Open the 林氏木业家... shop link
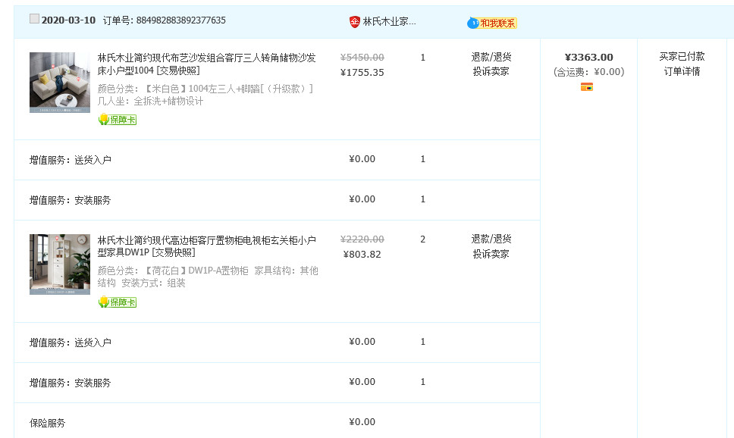 coord(389,21)
